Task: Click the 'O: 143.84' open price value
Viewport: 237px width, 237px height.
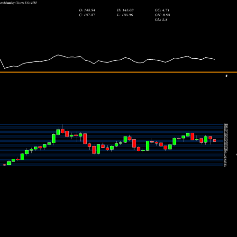Action: (x=87, y=10)
